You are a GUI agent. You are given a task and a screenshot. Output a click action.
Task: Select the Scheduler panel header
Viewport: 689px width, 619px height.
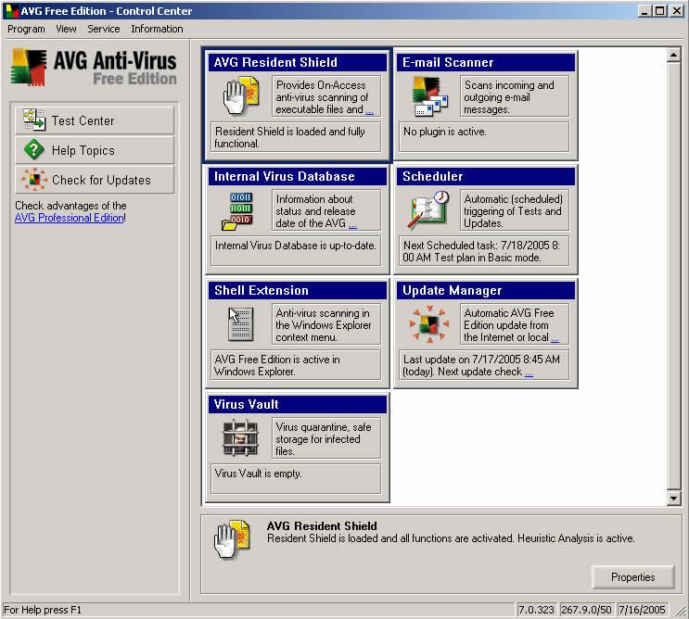[x=486, y=176]
